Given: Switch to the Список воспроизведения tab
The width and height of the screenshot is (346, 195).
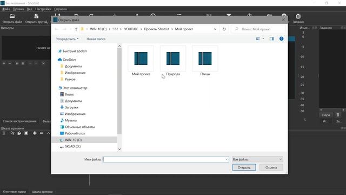Looking at the screenshot, I should (x=19, y=121).
